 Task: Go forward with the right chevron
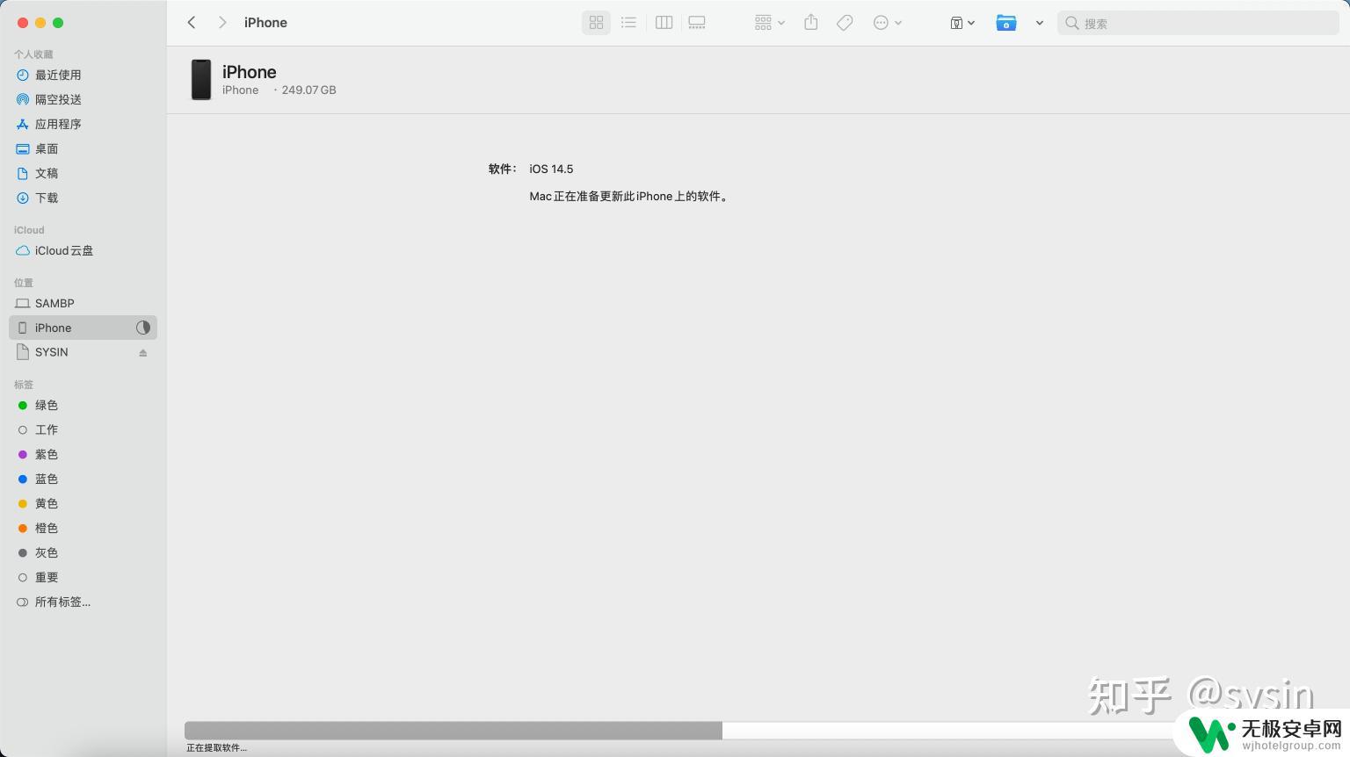point(222,23)
